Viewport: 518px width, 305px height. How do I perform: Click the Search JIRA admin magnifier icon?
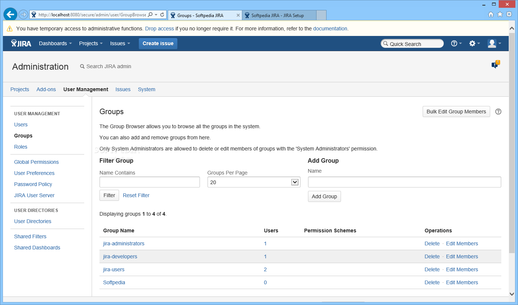(82, 67)
